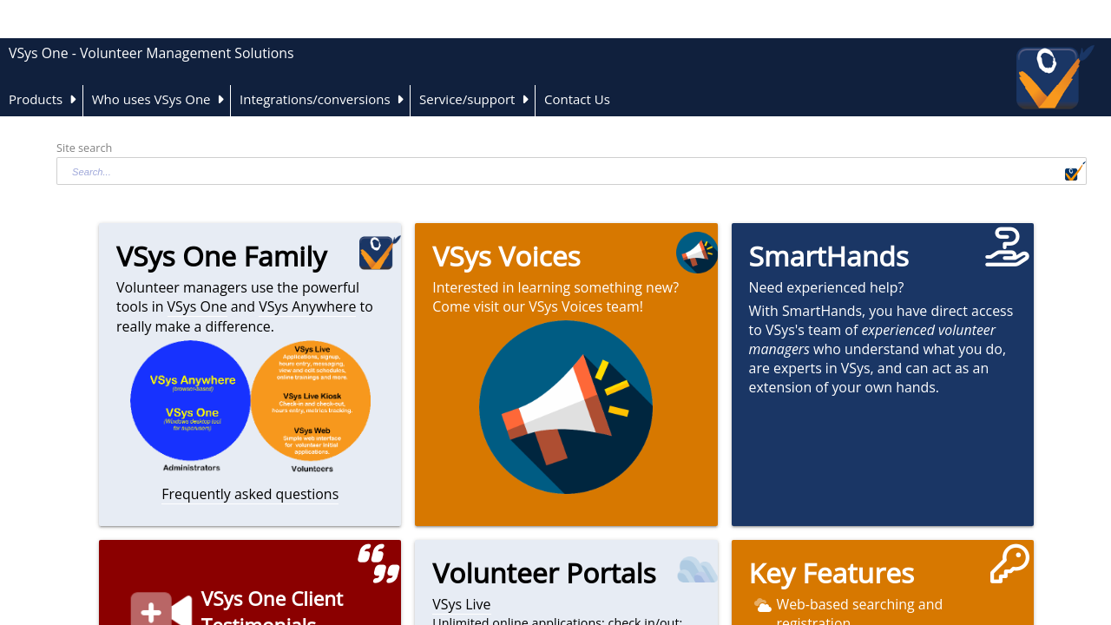
Task: Open Frequently asked questions link
Action: click(250, 494)
